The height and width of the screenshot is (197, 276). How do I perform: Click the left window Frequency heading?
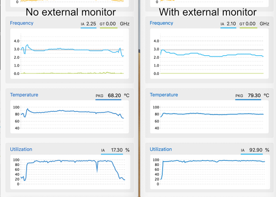[x=22, y=23]
